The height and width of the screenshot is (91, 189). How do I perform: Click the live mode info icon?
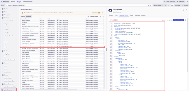(x=185, y=20)
